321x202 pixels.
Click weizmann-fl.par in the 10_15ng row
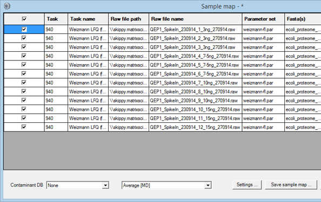(x=263, y=109)
